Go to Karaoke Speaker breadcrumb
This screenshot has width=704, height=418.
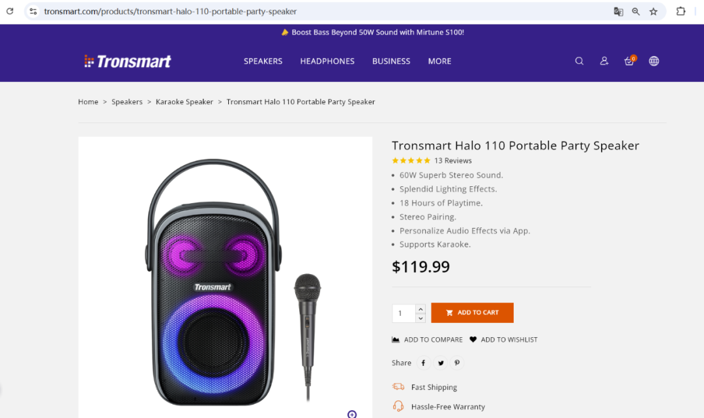point(184,102)
